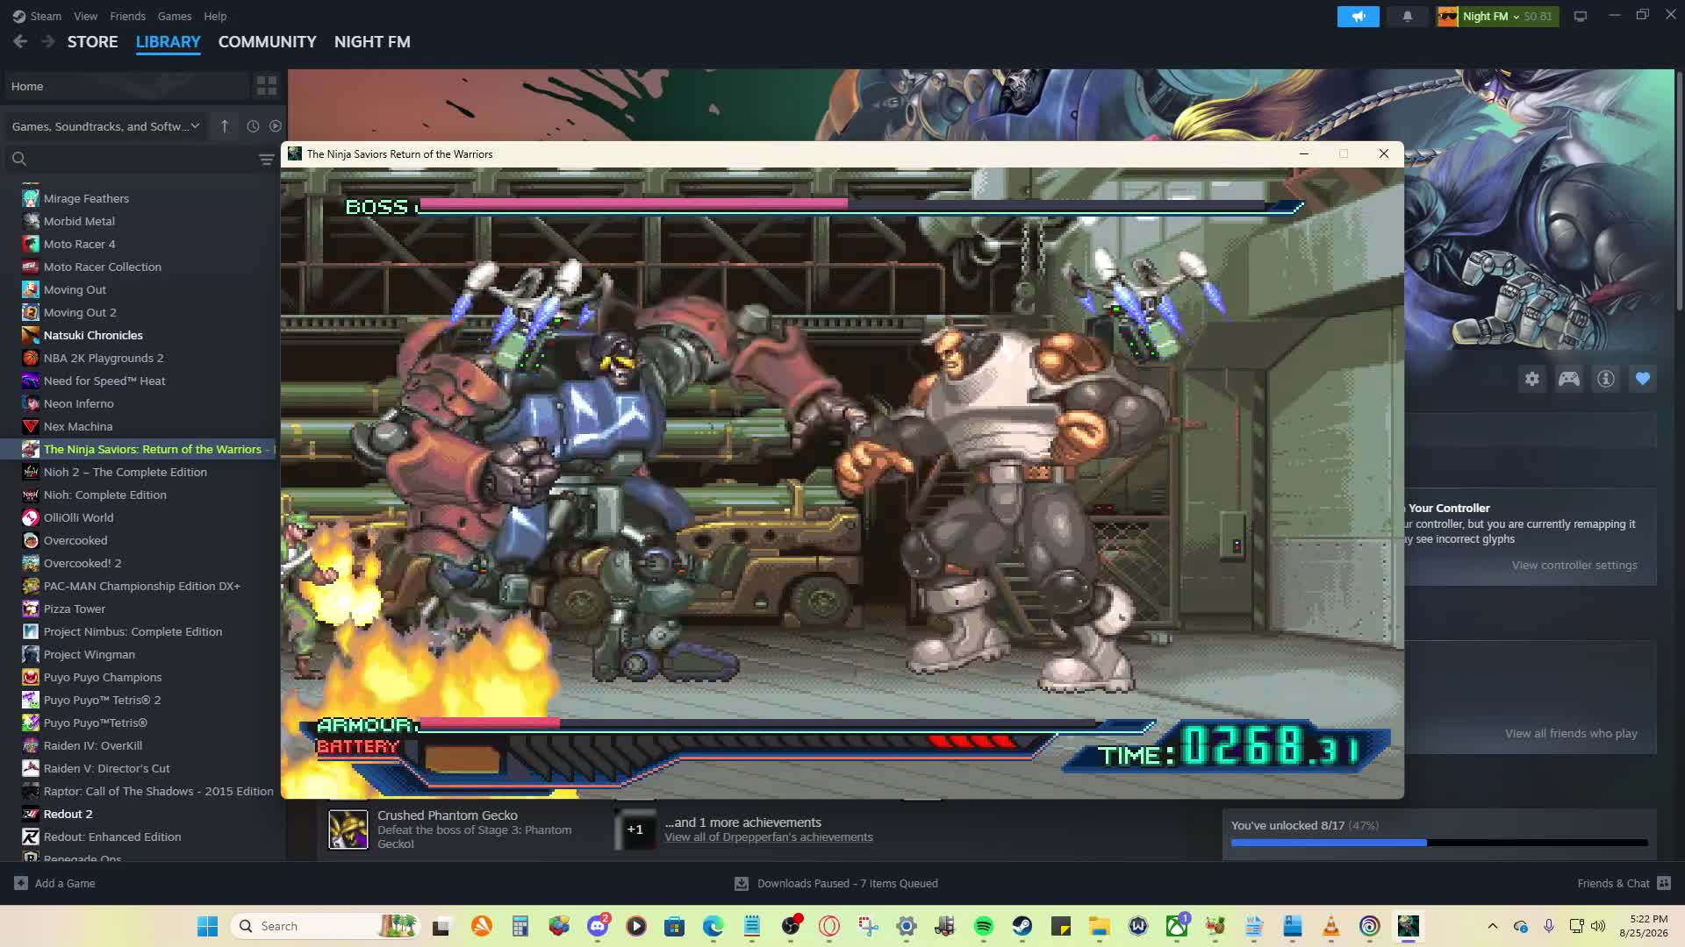
Task: Toggle the recent activity clock filter
Action: [253, 126]
